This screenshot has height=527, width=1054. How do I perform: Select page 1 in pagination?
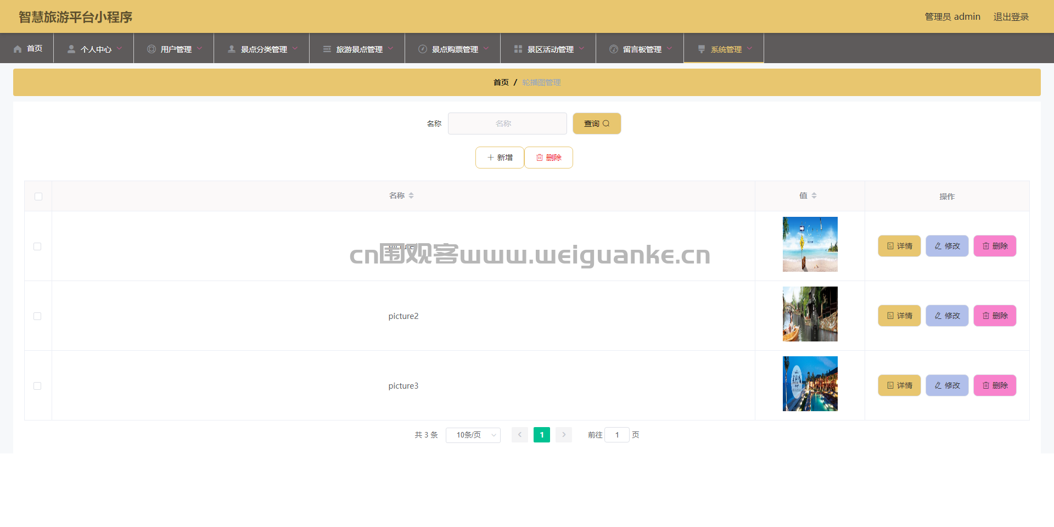pos(542,435)
